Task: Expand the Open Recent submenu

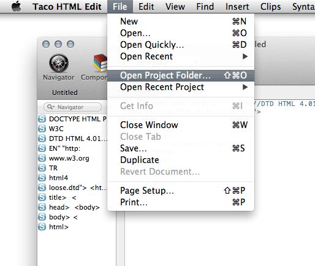Action: (181, 56)
